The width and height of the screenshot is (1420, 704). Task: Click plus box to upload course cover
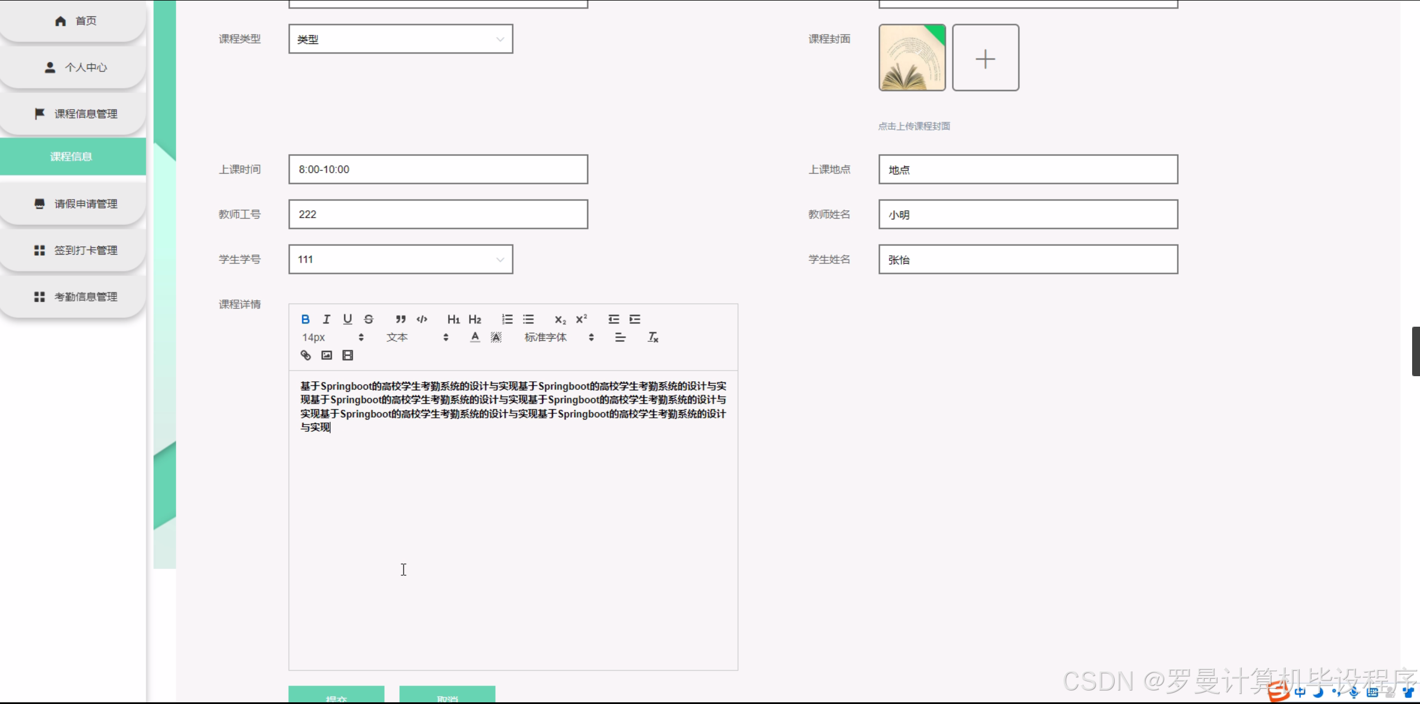point(985,58)
